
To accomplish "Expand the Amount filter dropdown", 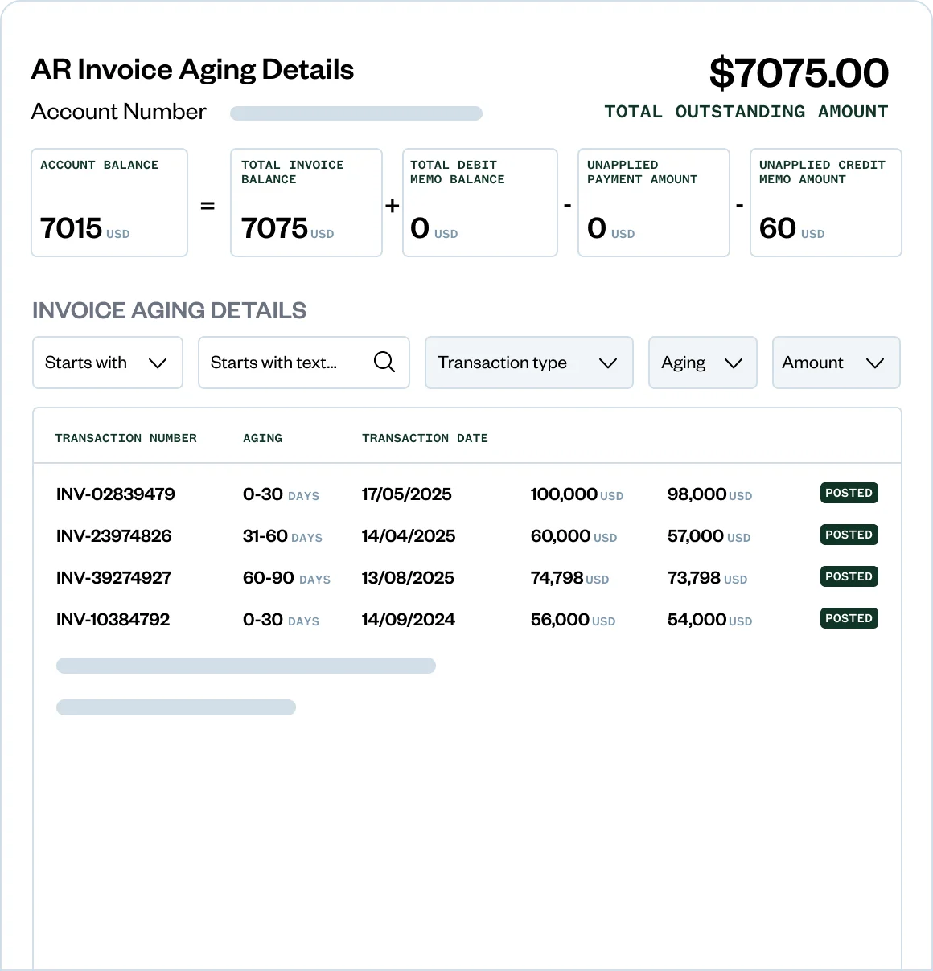I will (835, 363).
